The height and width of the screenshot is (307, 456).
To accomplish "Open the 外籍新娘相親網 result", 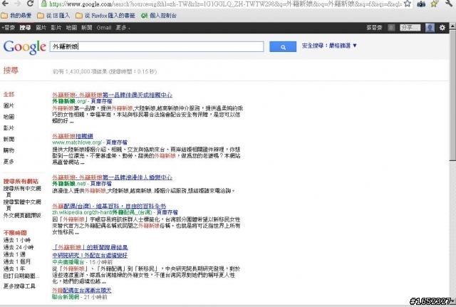I will point(73,136).
